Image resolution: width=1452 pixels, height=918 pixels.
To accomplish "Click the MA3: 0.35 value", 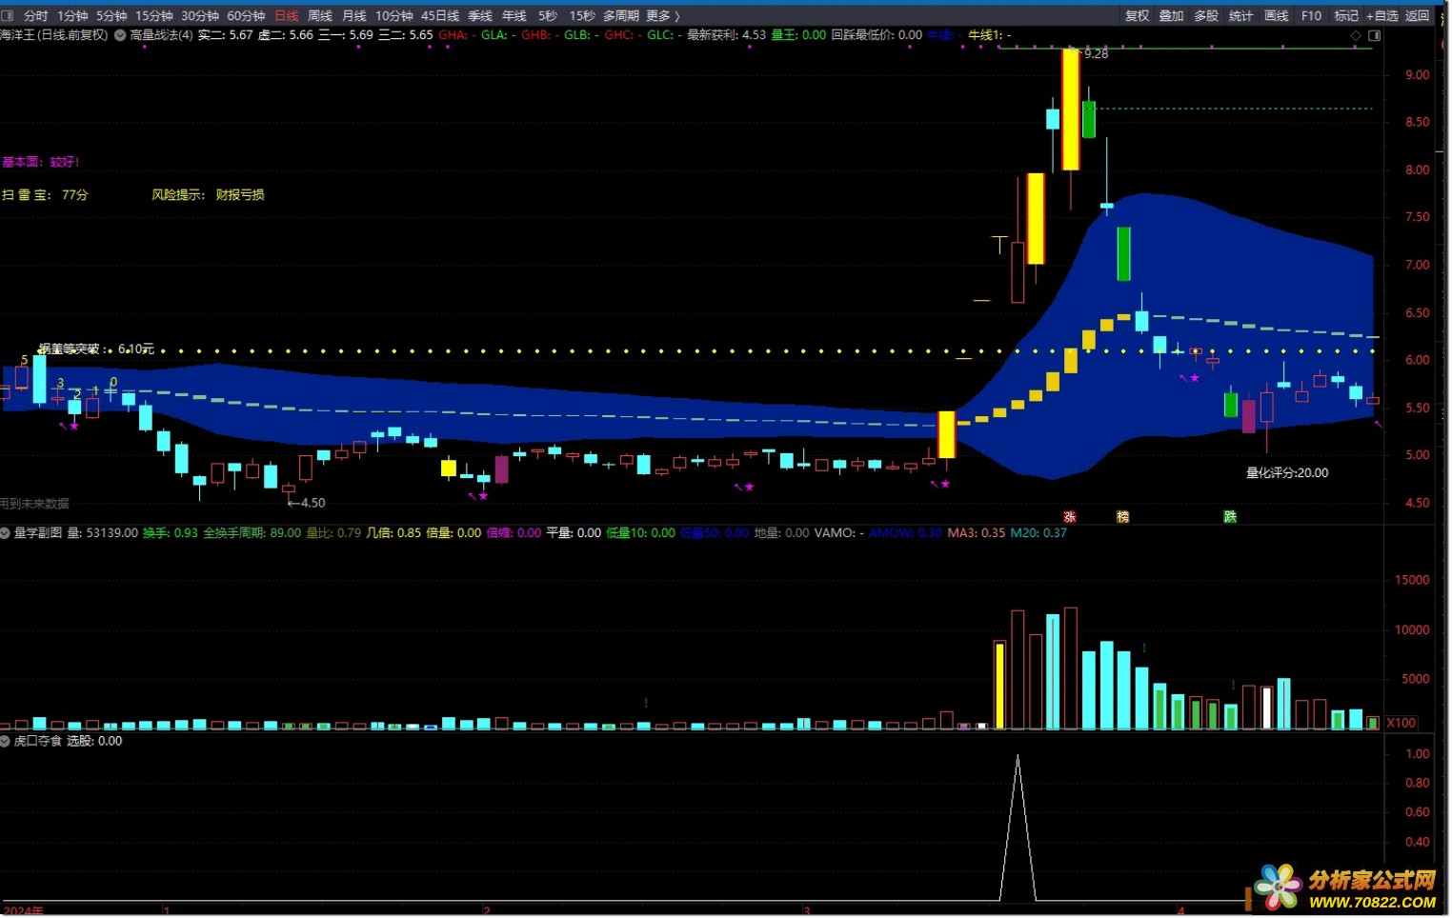I will coord(977,533).
